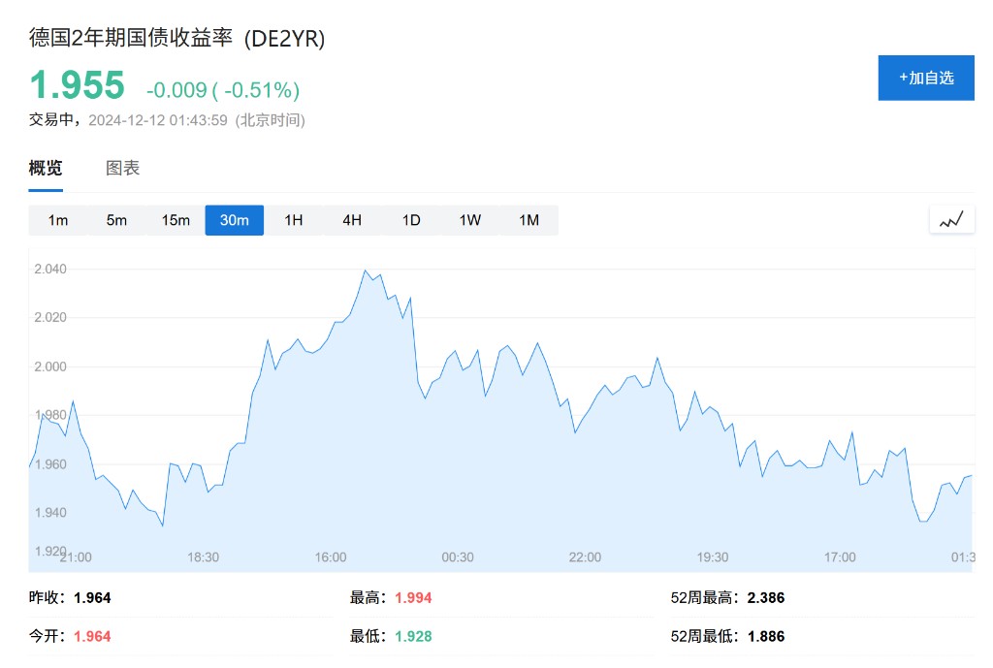This screenshot has height=668, width=993.
Task: Click the 16:00 time axis label
Action: pos(331,557)
